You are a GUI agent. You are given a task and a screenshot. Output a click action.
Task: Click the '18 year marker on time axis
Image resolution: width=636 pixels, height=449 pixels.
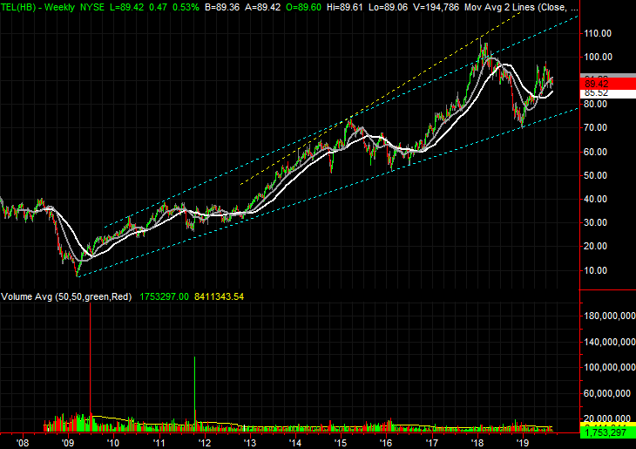click(x=477, y=443)
